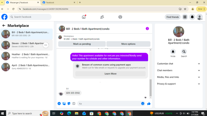The height and width of the screenshot is (116, 207).
Task: Open the Home icon in top navigation
Action: (84, 17)
